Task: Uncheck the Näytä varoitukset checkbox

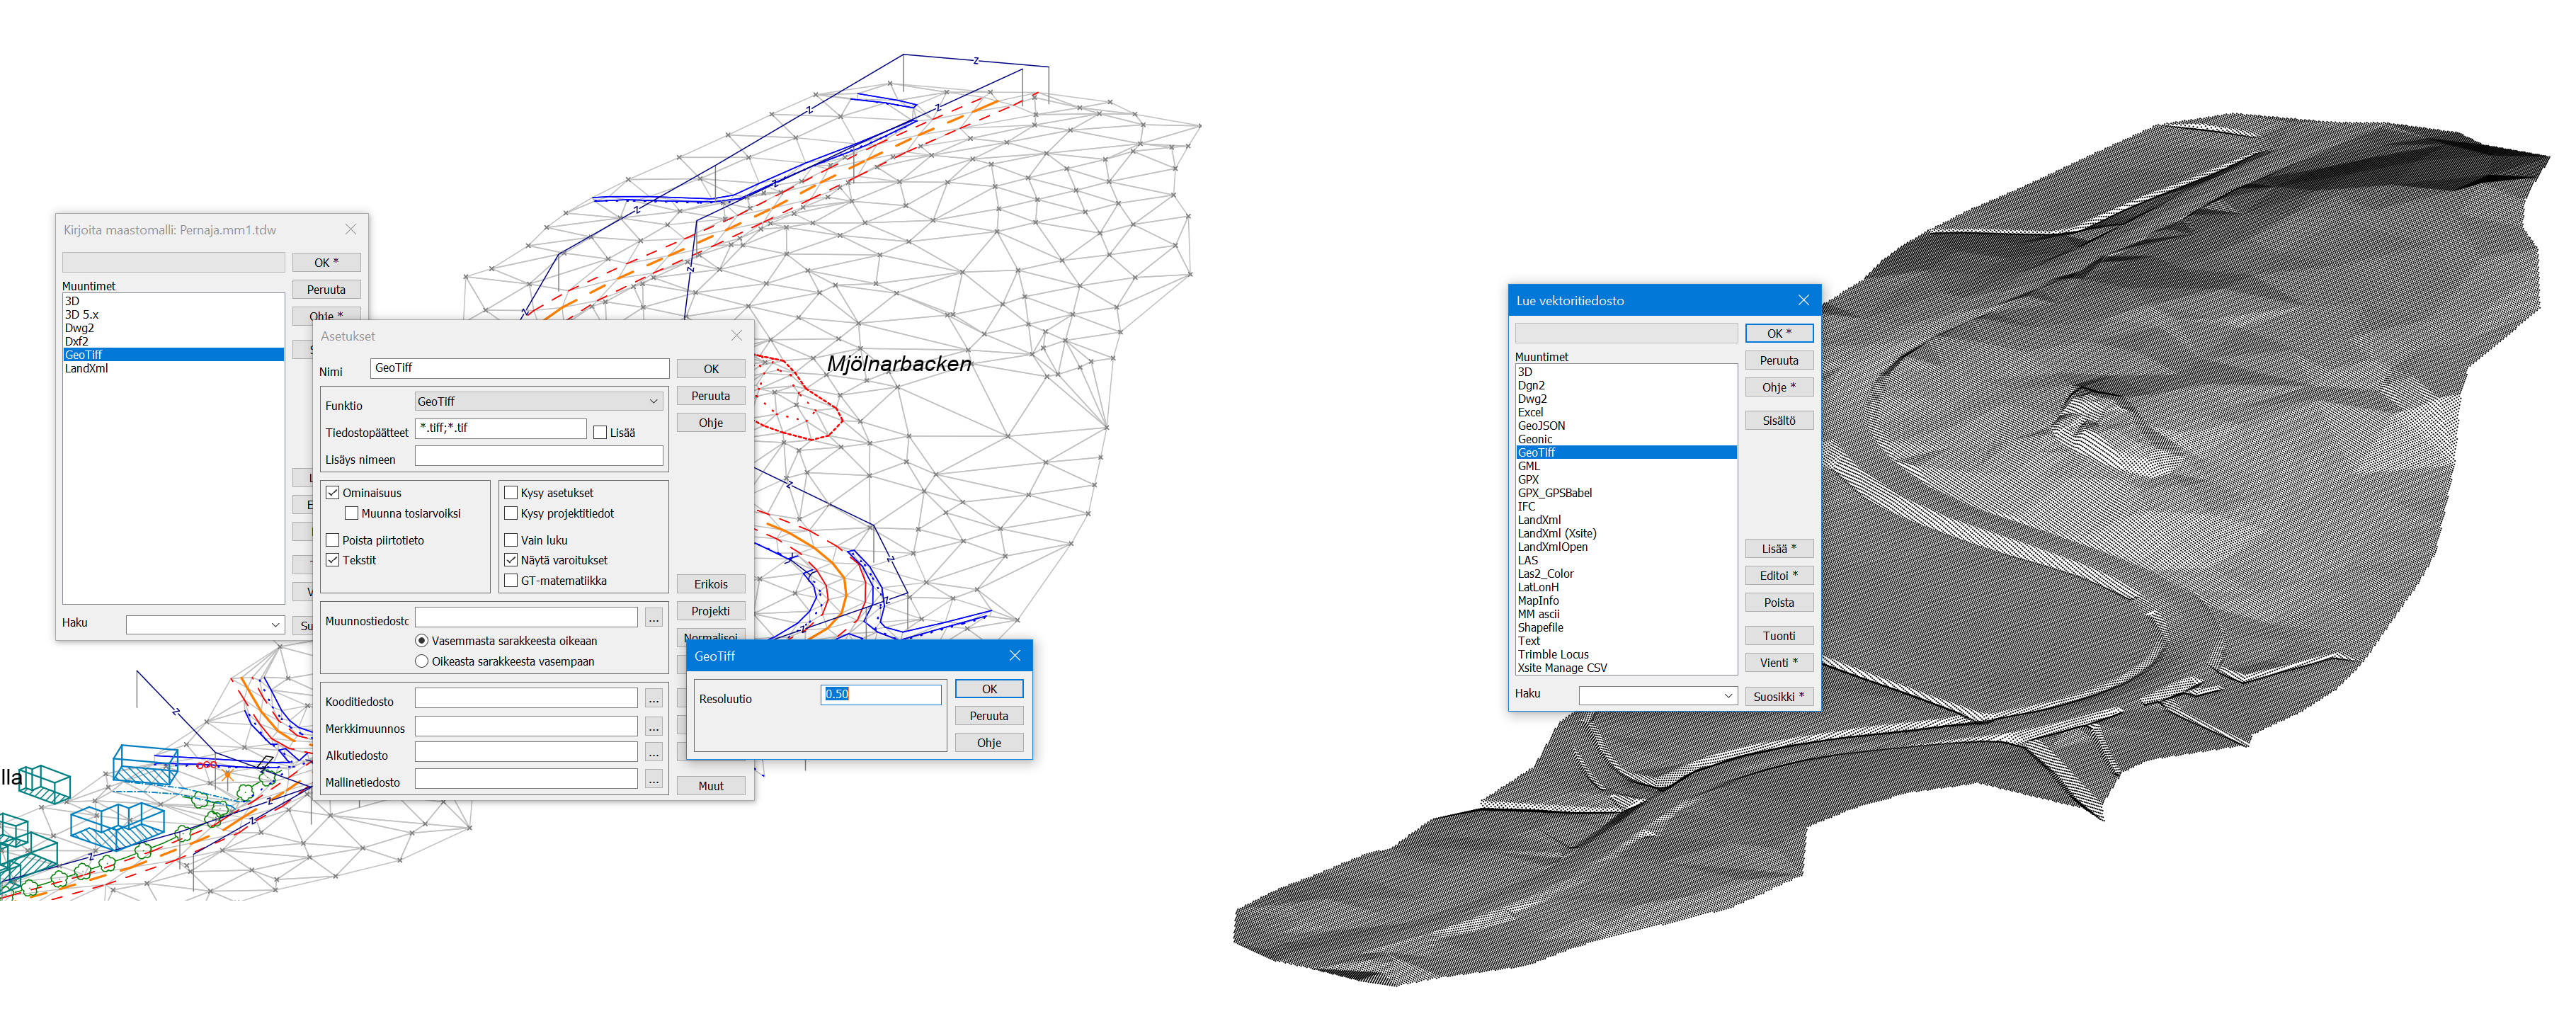Action: click(511, 560)
